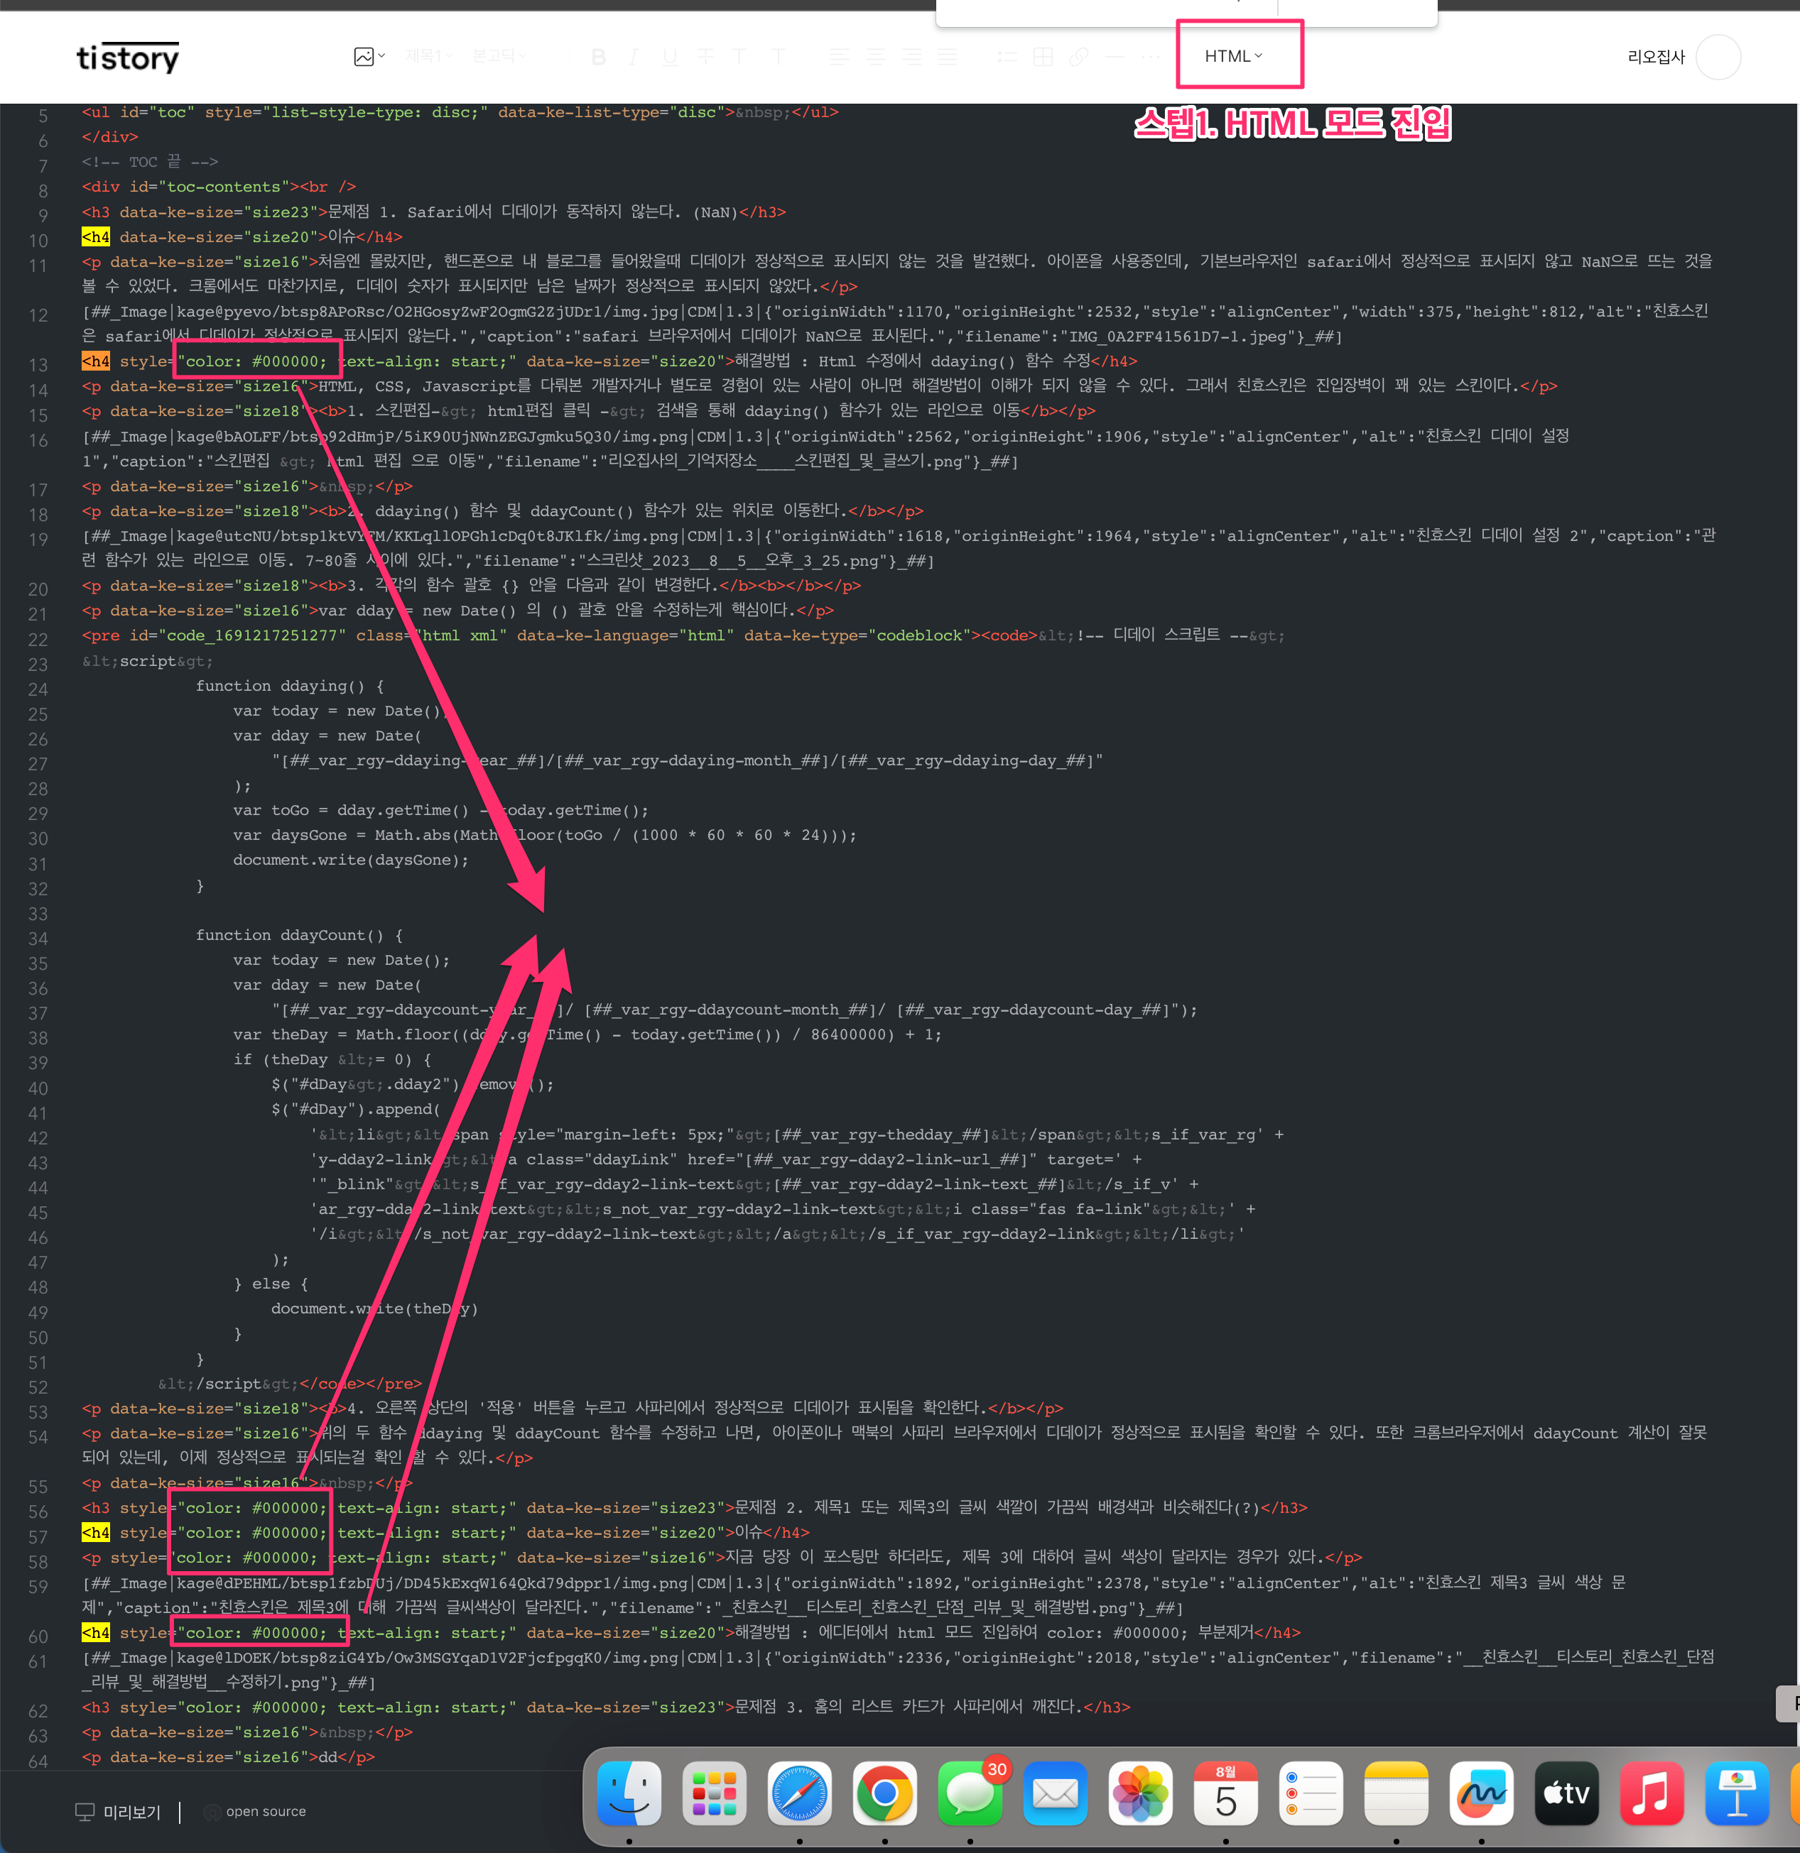Image resolution: width=1800 pixels, height=1853 pixels.
Task: Expand the HTML mode dropdown
Action: click(x=1232, y=57)
